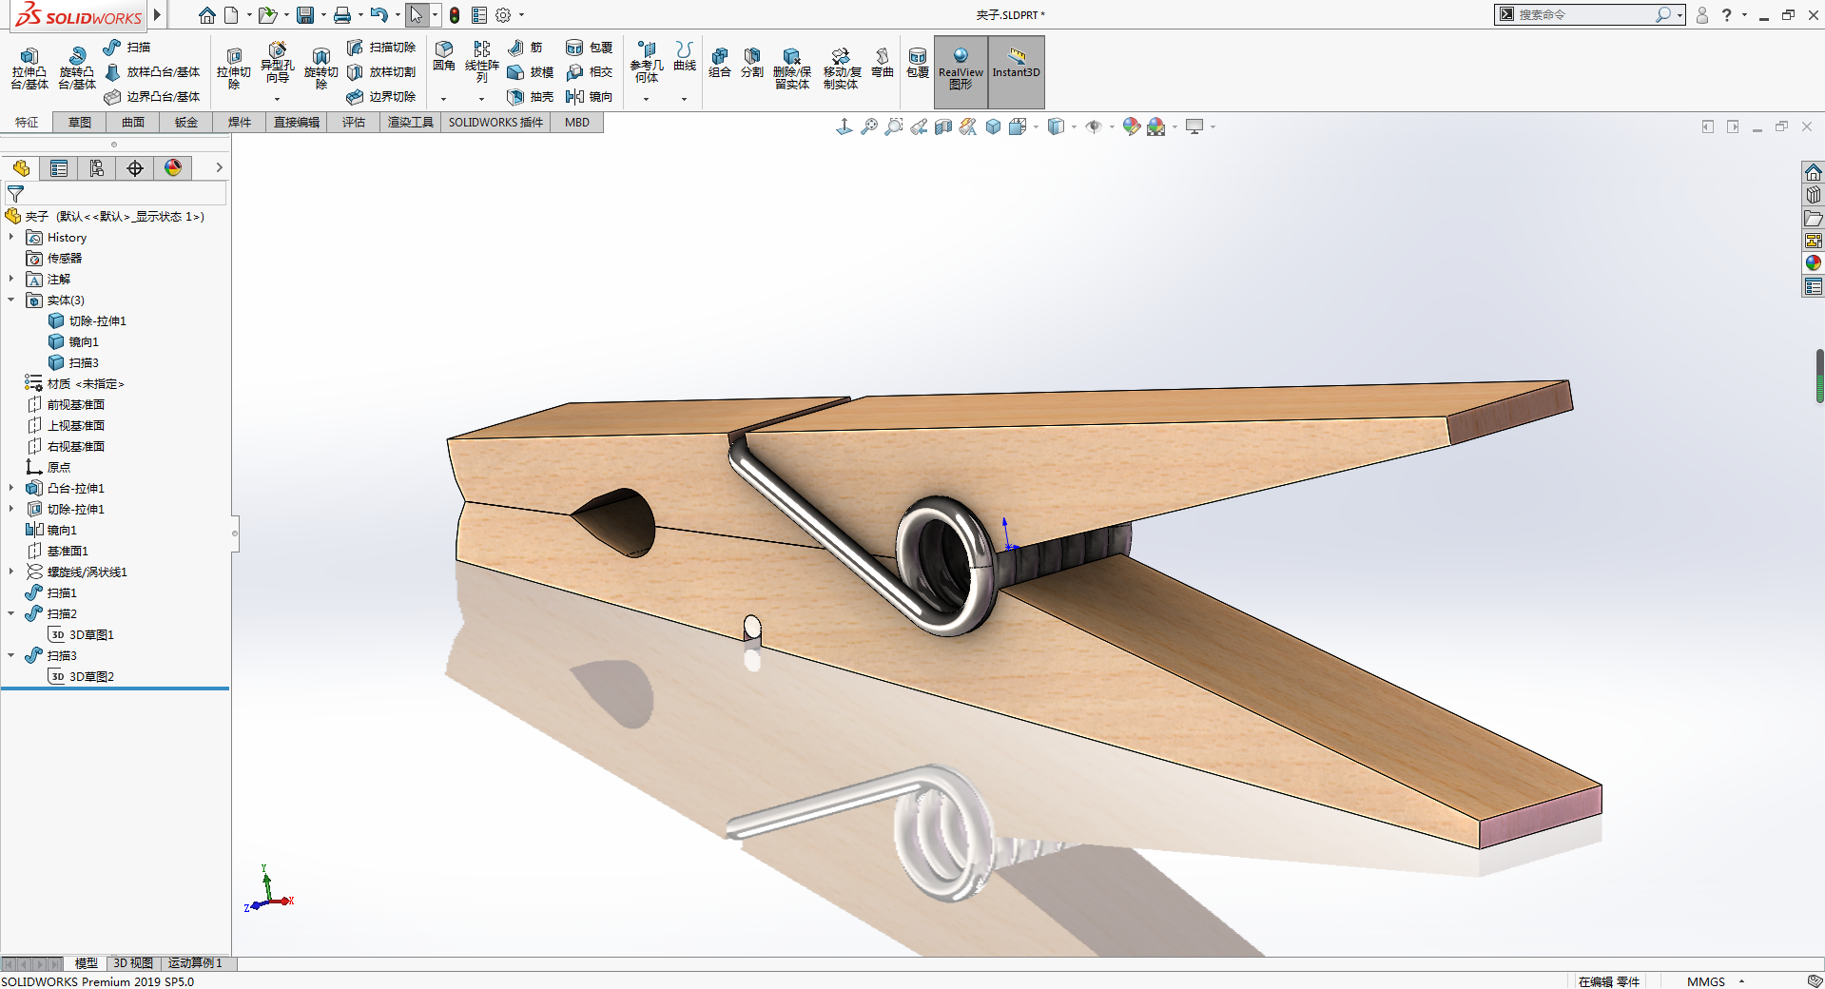The image size is (1825, 989).
Task: Click the Wrap (包覆) ribbon tool beside Rib
Action: [590, 47]
